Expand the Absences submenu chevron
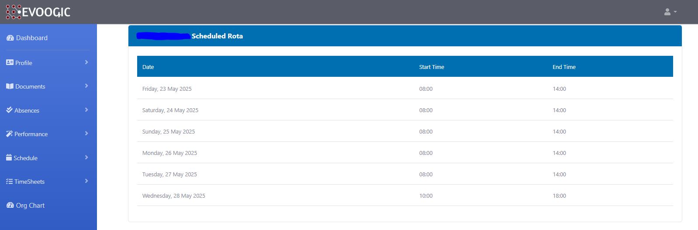Viewport: 698px width, 230px height. pyautogui.click(x=86, y=110)
